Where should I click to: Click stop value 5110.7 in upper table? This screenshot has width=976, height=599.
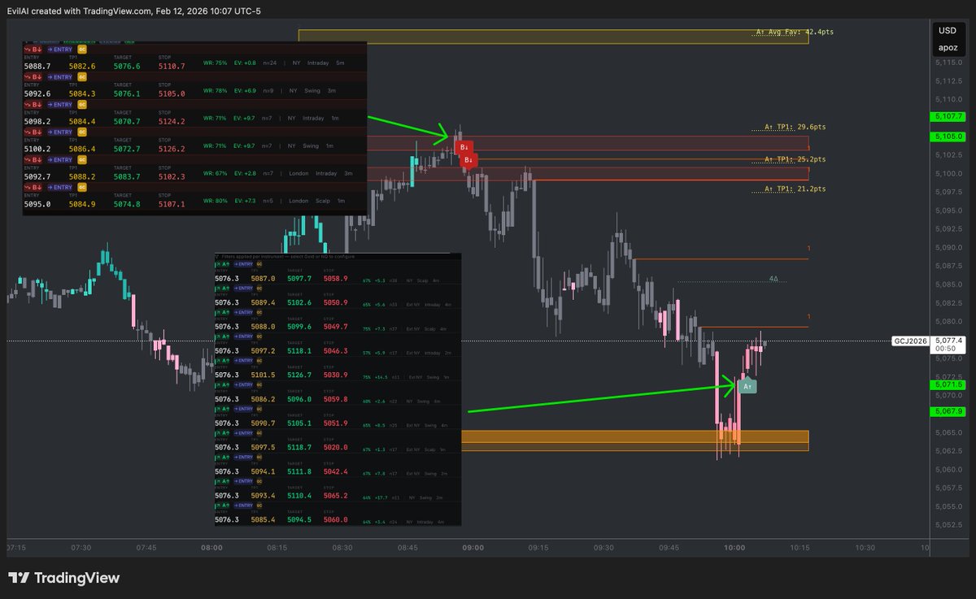pos(172,67)
